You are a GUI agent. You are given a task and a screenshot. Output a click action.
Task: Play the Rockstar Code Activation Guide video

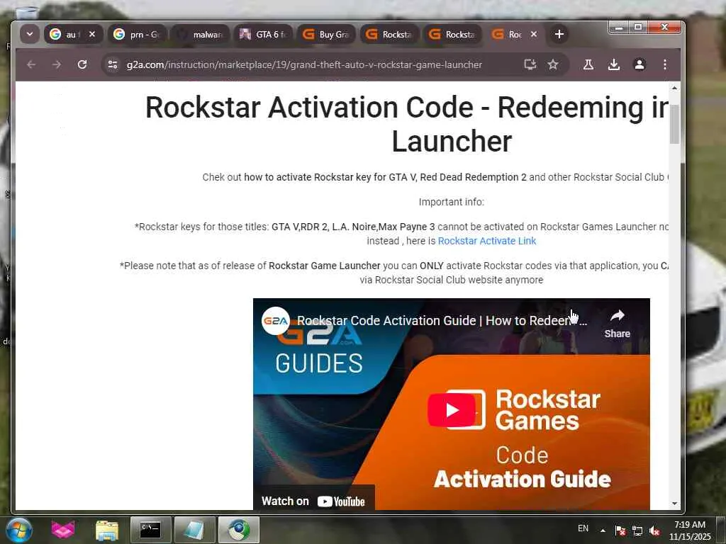point(452,410)
